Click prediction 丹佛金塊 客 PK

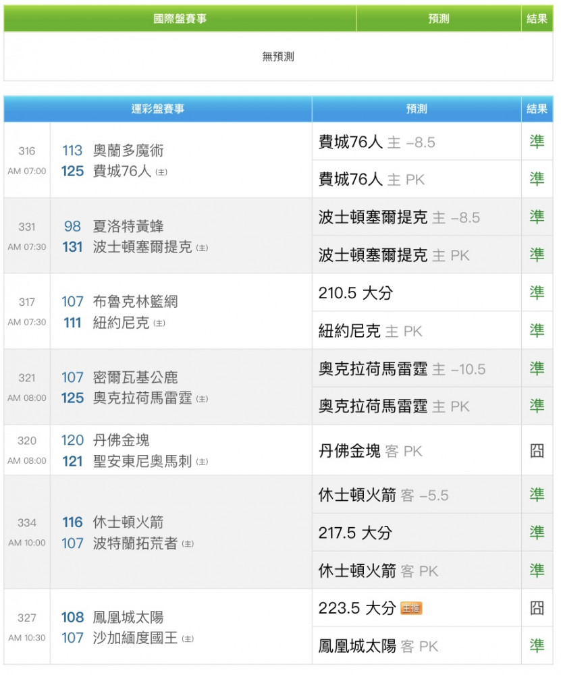coord(370,451)
